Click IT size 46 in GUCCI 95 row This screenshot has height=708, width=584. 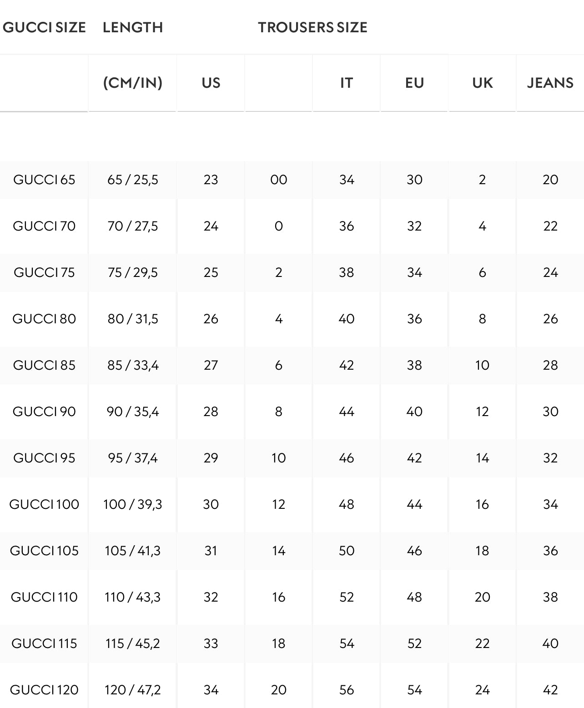point(347,458)
